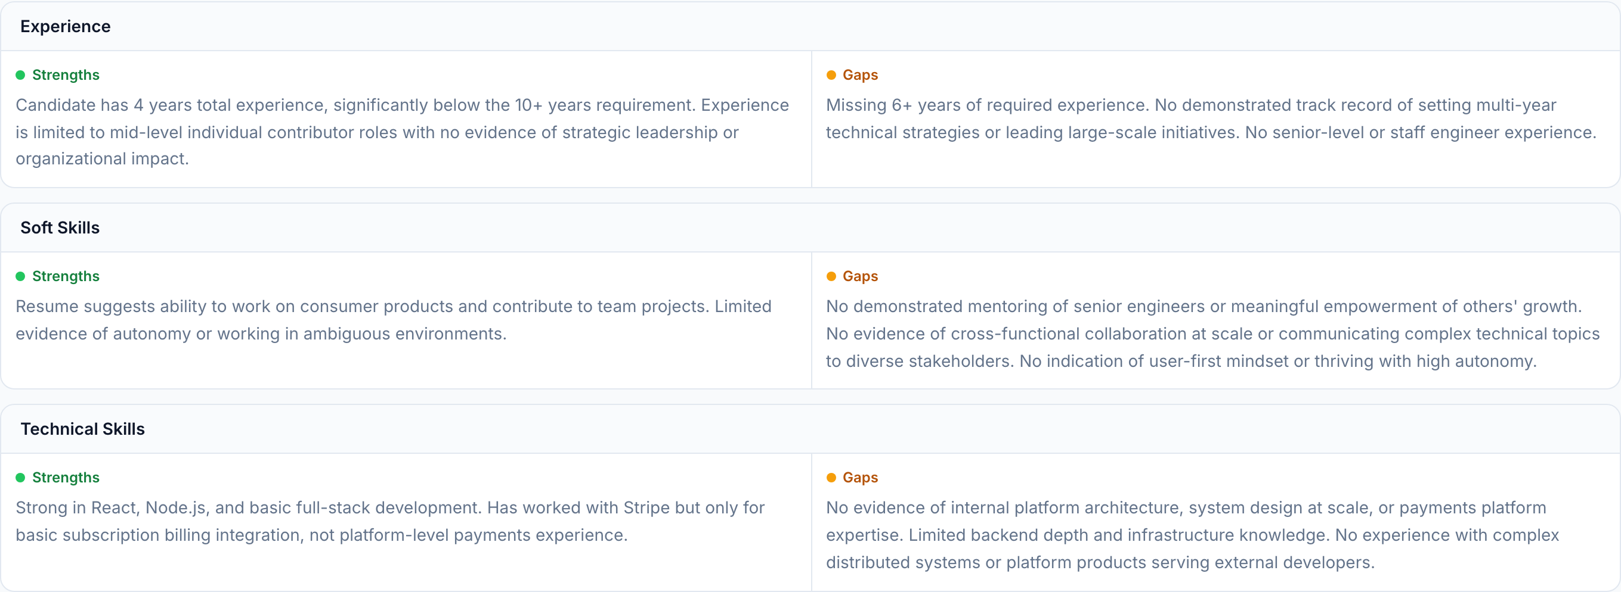Select the Gaps label in Soft Skills
Screen dimensions: 1621x592
pos(859,276)
